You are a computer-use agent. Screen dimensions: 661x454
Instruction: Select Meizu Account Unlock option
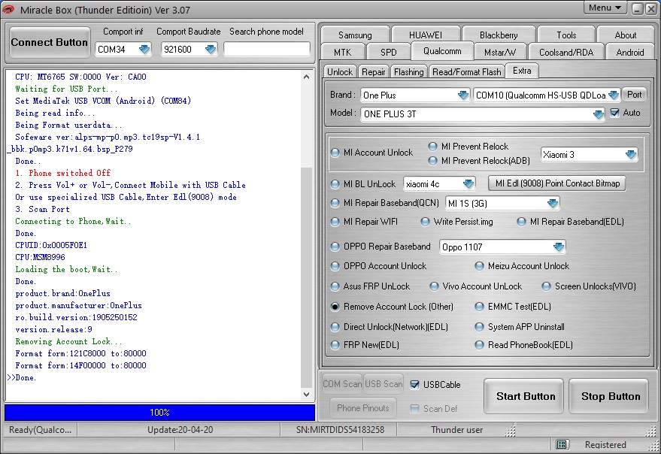479,266
